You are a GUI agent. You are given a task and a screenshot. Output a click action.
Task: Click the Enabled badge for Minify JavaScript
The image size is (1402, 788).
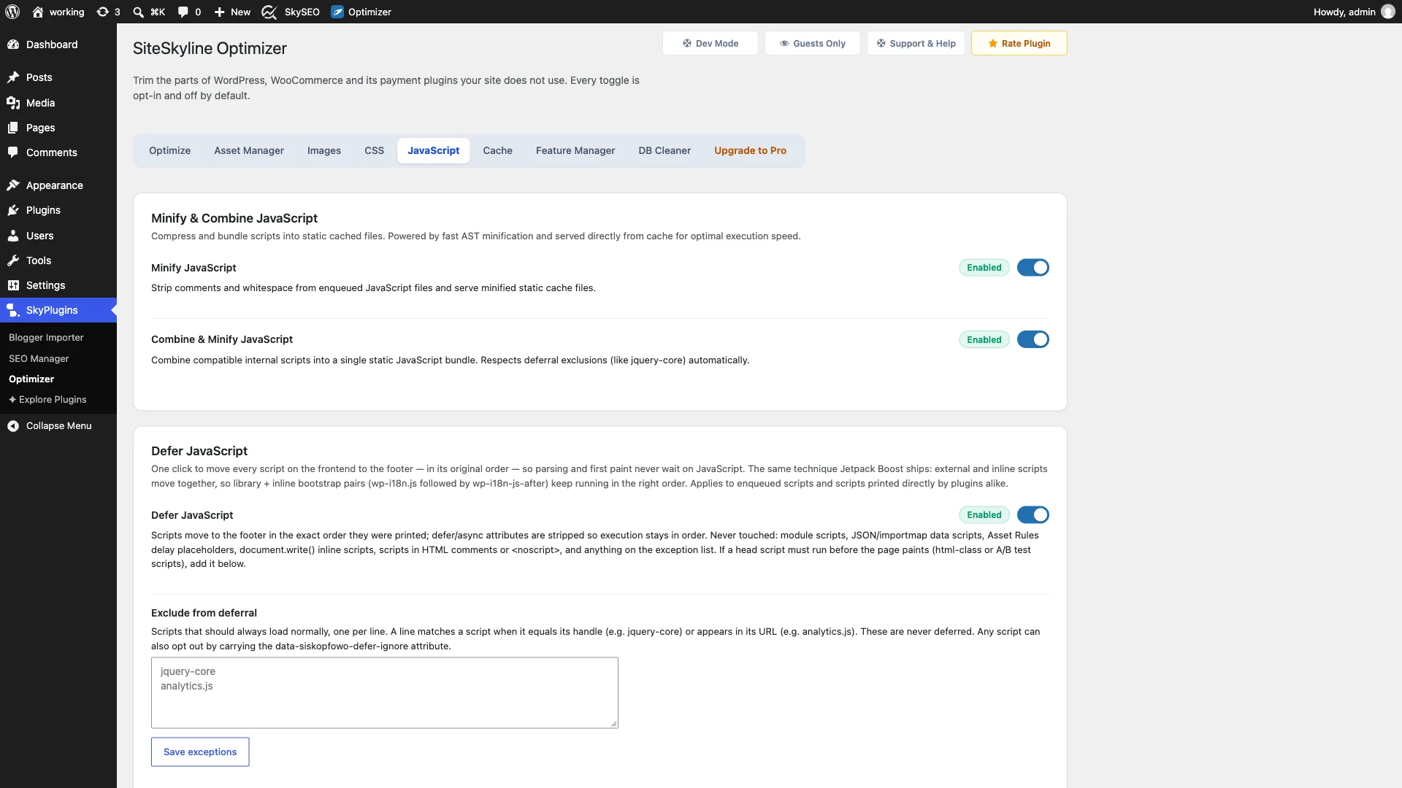point(984,268)
